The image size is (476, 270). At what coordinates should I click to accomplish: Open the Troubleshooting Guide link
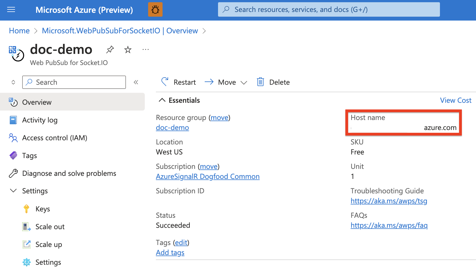coord(389,201)
